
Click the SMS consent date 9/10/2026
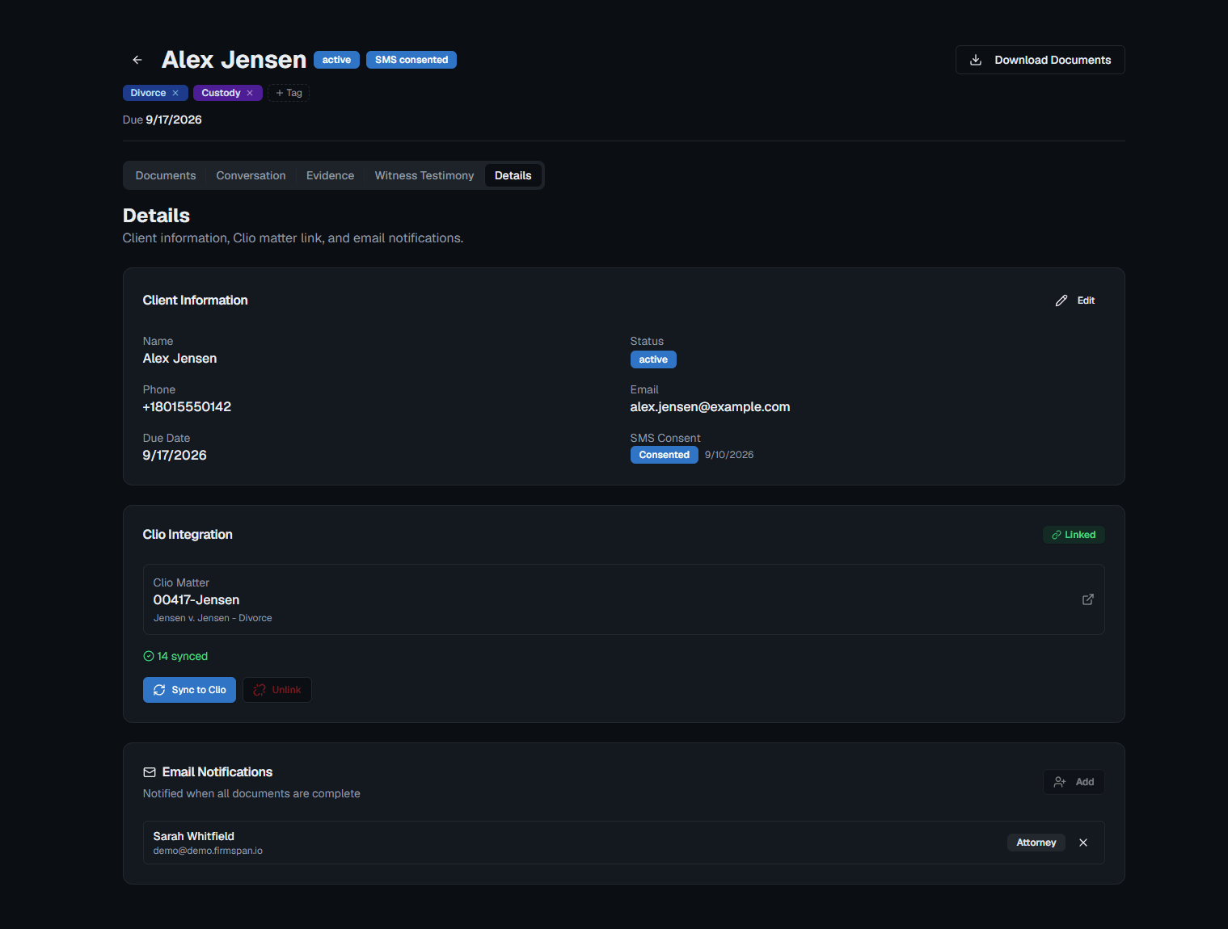click(729, 455)
